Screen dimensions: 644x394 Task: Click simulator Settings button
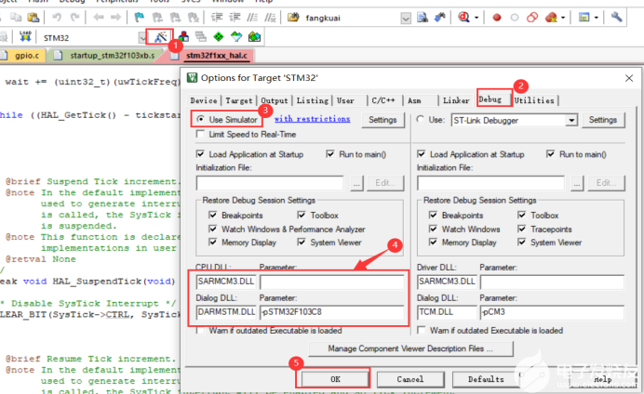[382, 120]
